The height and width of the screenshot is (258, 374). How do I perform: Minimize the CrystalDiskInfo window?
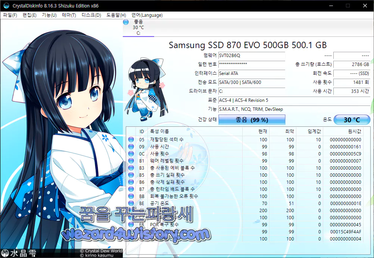click(x=331, y=6)
